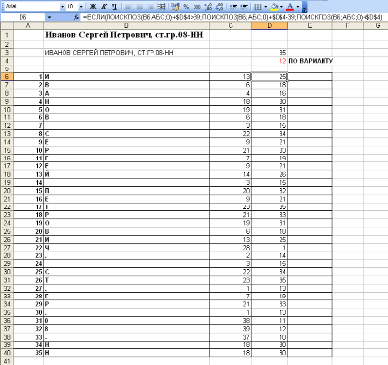The image size is (388, 365).
Task: Select cell D3 containing 35
Action: coord(270,53)
